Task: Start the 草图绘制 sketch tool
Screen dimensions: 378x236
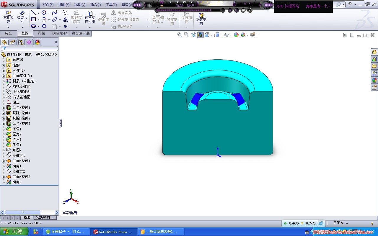Action: 9,17
